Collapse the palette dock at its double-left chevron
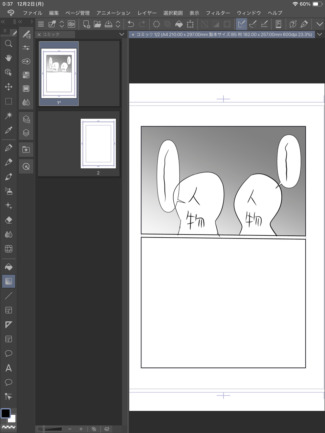325x433 pixels. 20,22
